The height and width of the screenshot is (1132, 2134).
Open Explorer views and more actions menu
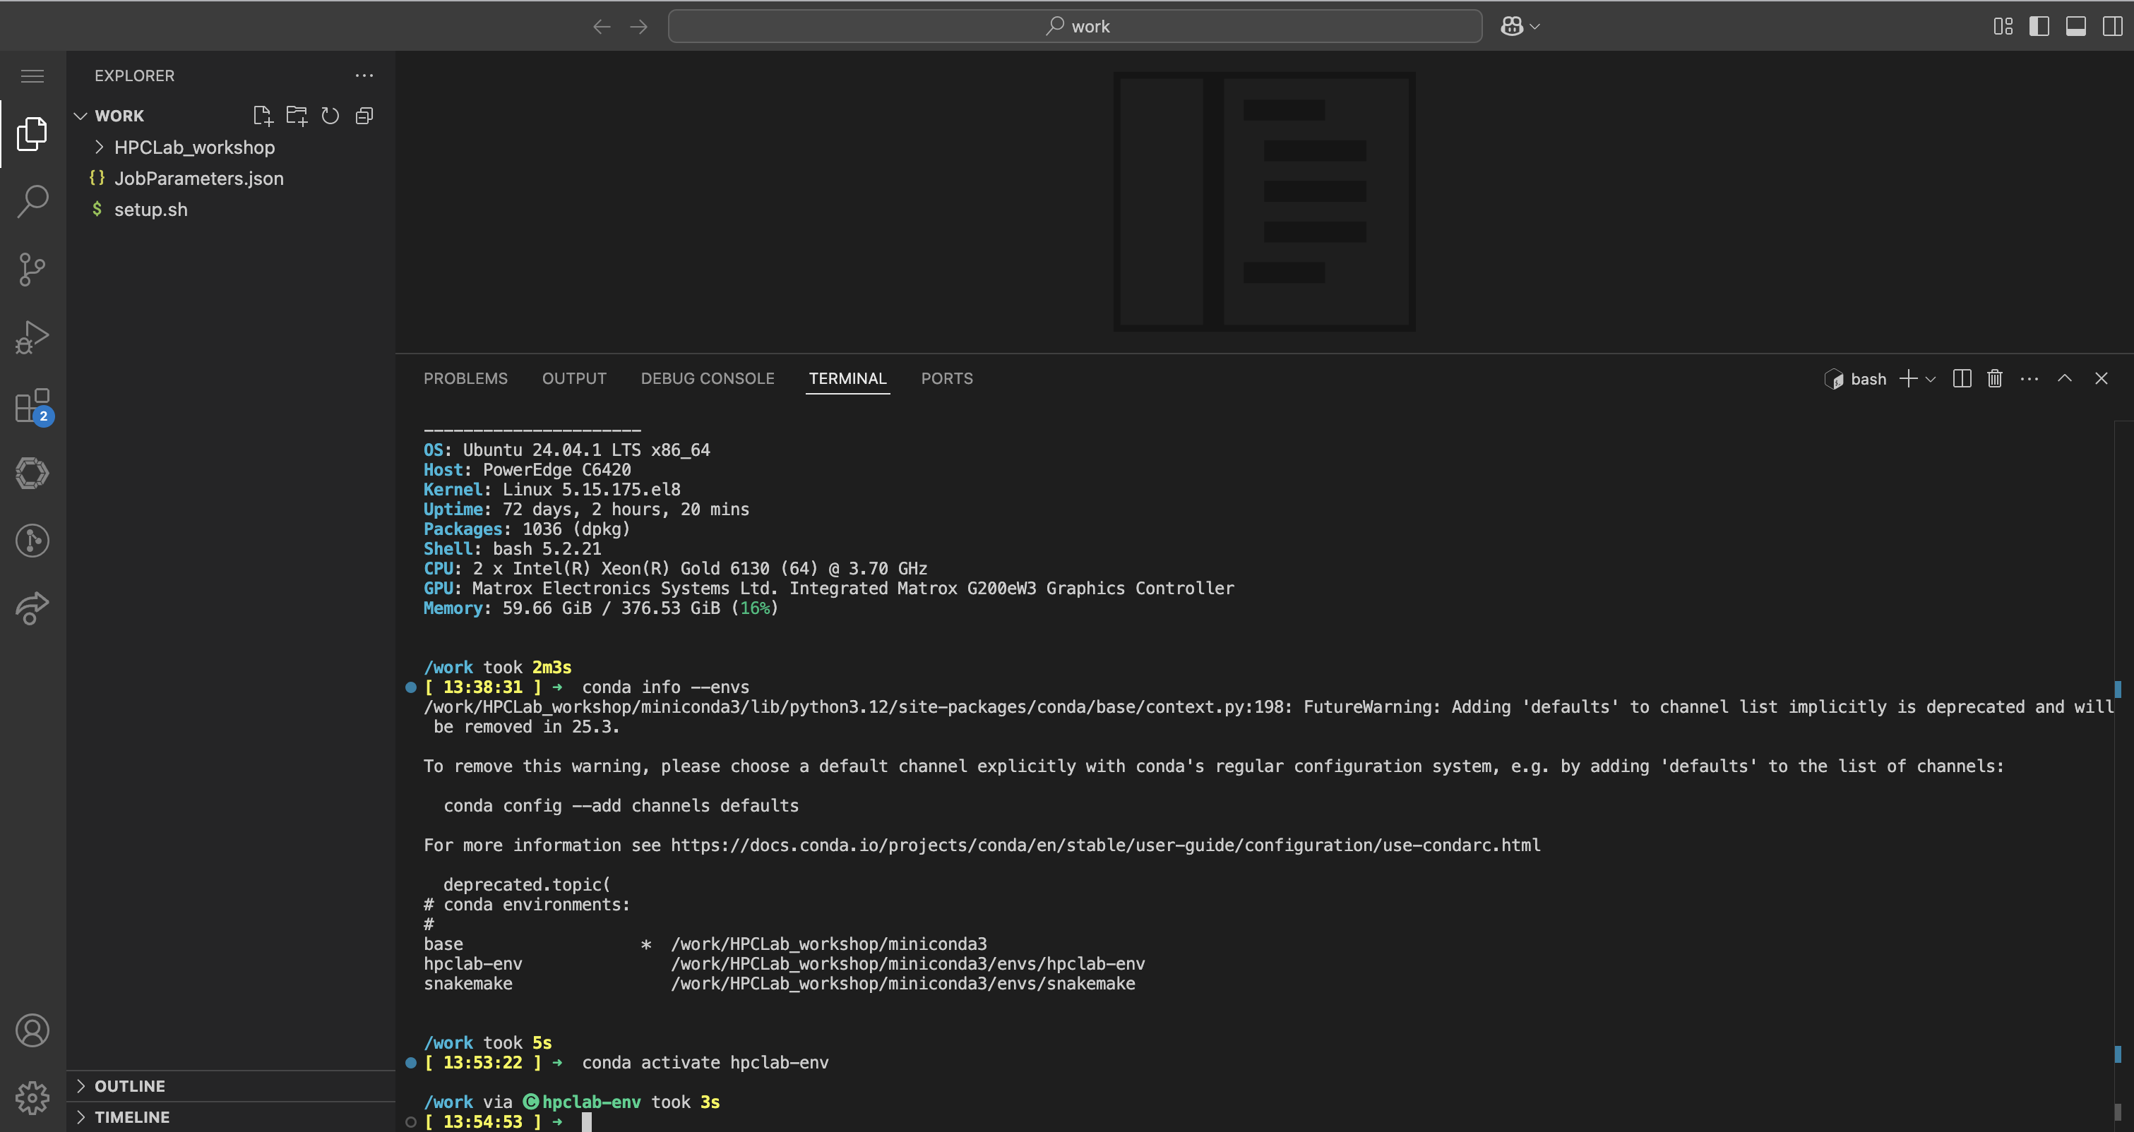click(x=364, y=76)
